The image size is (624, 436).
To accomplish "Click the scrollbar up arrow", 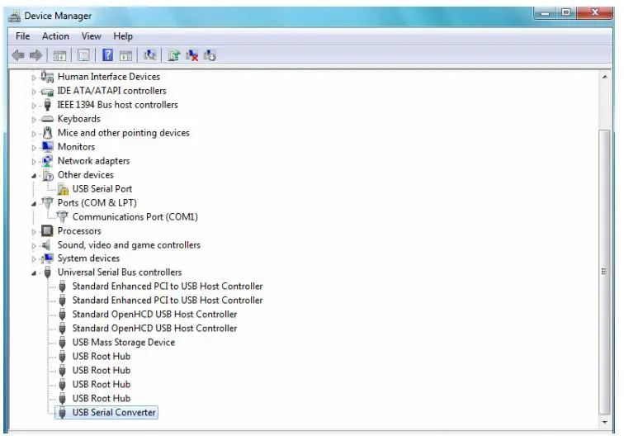I will point(604,77).
